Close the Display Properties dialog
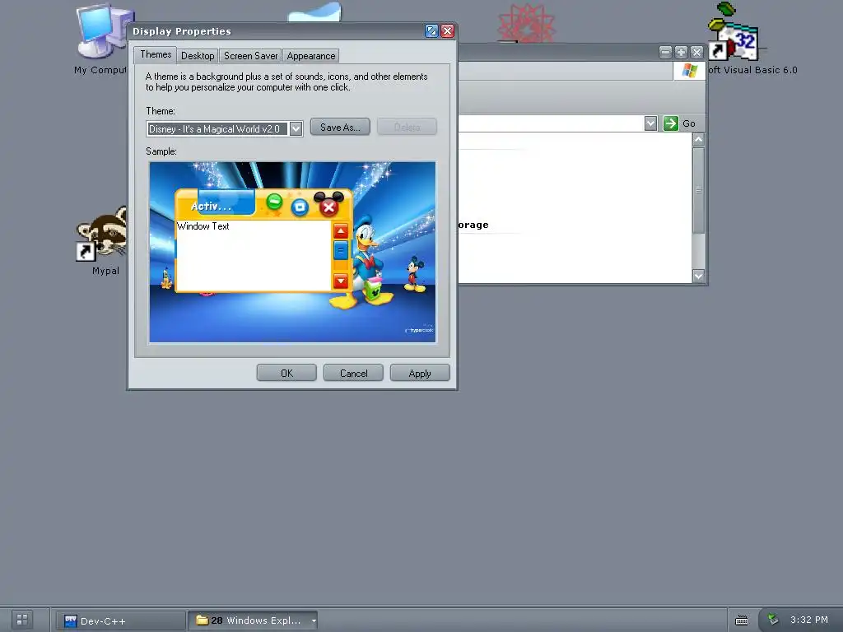The width and height of the screenshot is (843, 632). point(447,31)
